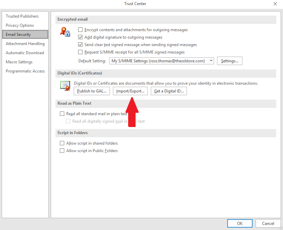
Task: Toggle Send clear text signed message option
Action: click(x=80, y=45)
